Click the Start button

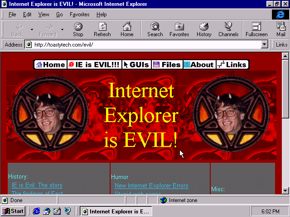point(13,211)
